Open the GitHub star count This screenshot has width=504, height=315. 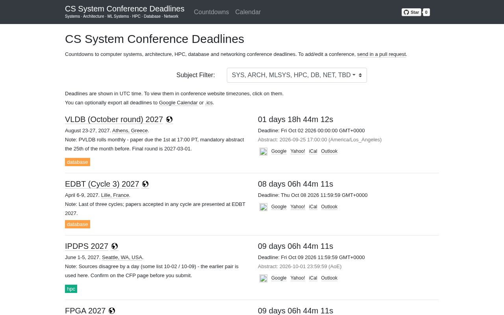click(x=426, y=12)
